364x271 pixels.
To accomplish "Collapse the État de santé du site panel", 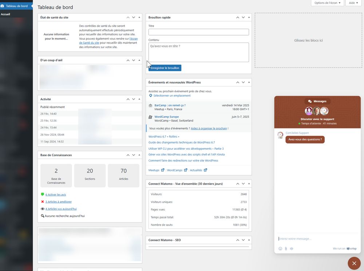I will (x=139, y=17).
